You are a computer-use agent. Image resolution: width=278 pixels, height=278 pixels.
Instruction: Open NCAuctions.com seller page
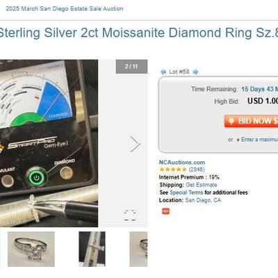click(182, 163)
